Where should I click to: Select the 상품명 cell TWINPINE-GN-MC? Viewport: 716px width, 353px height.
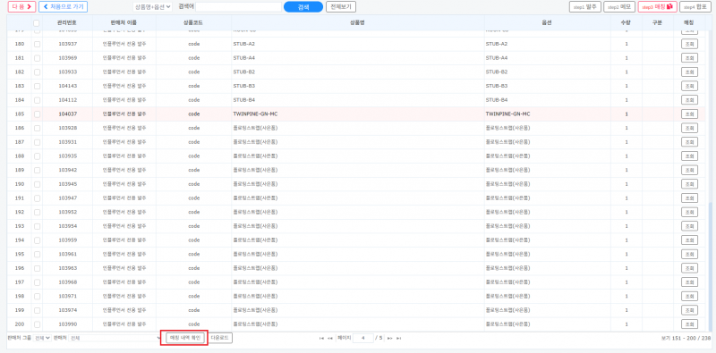tap(357, 114)
